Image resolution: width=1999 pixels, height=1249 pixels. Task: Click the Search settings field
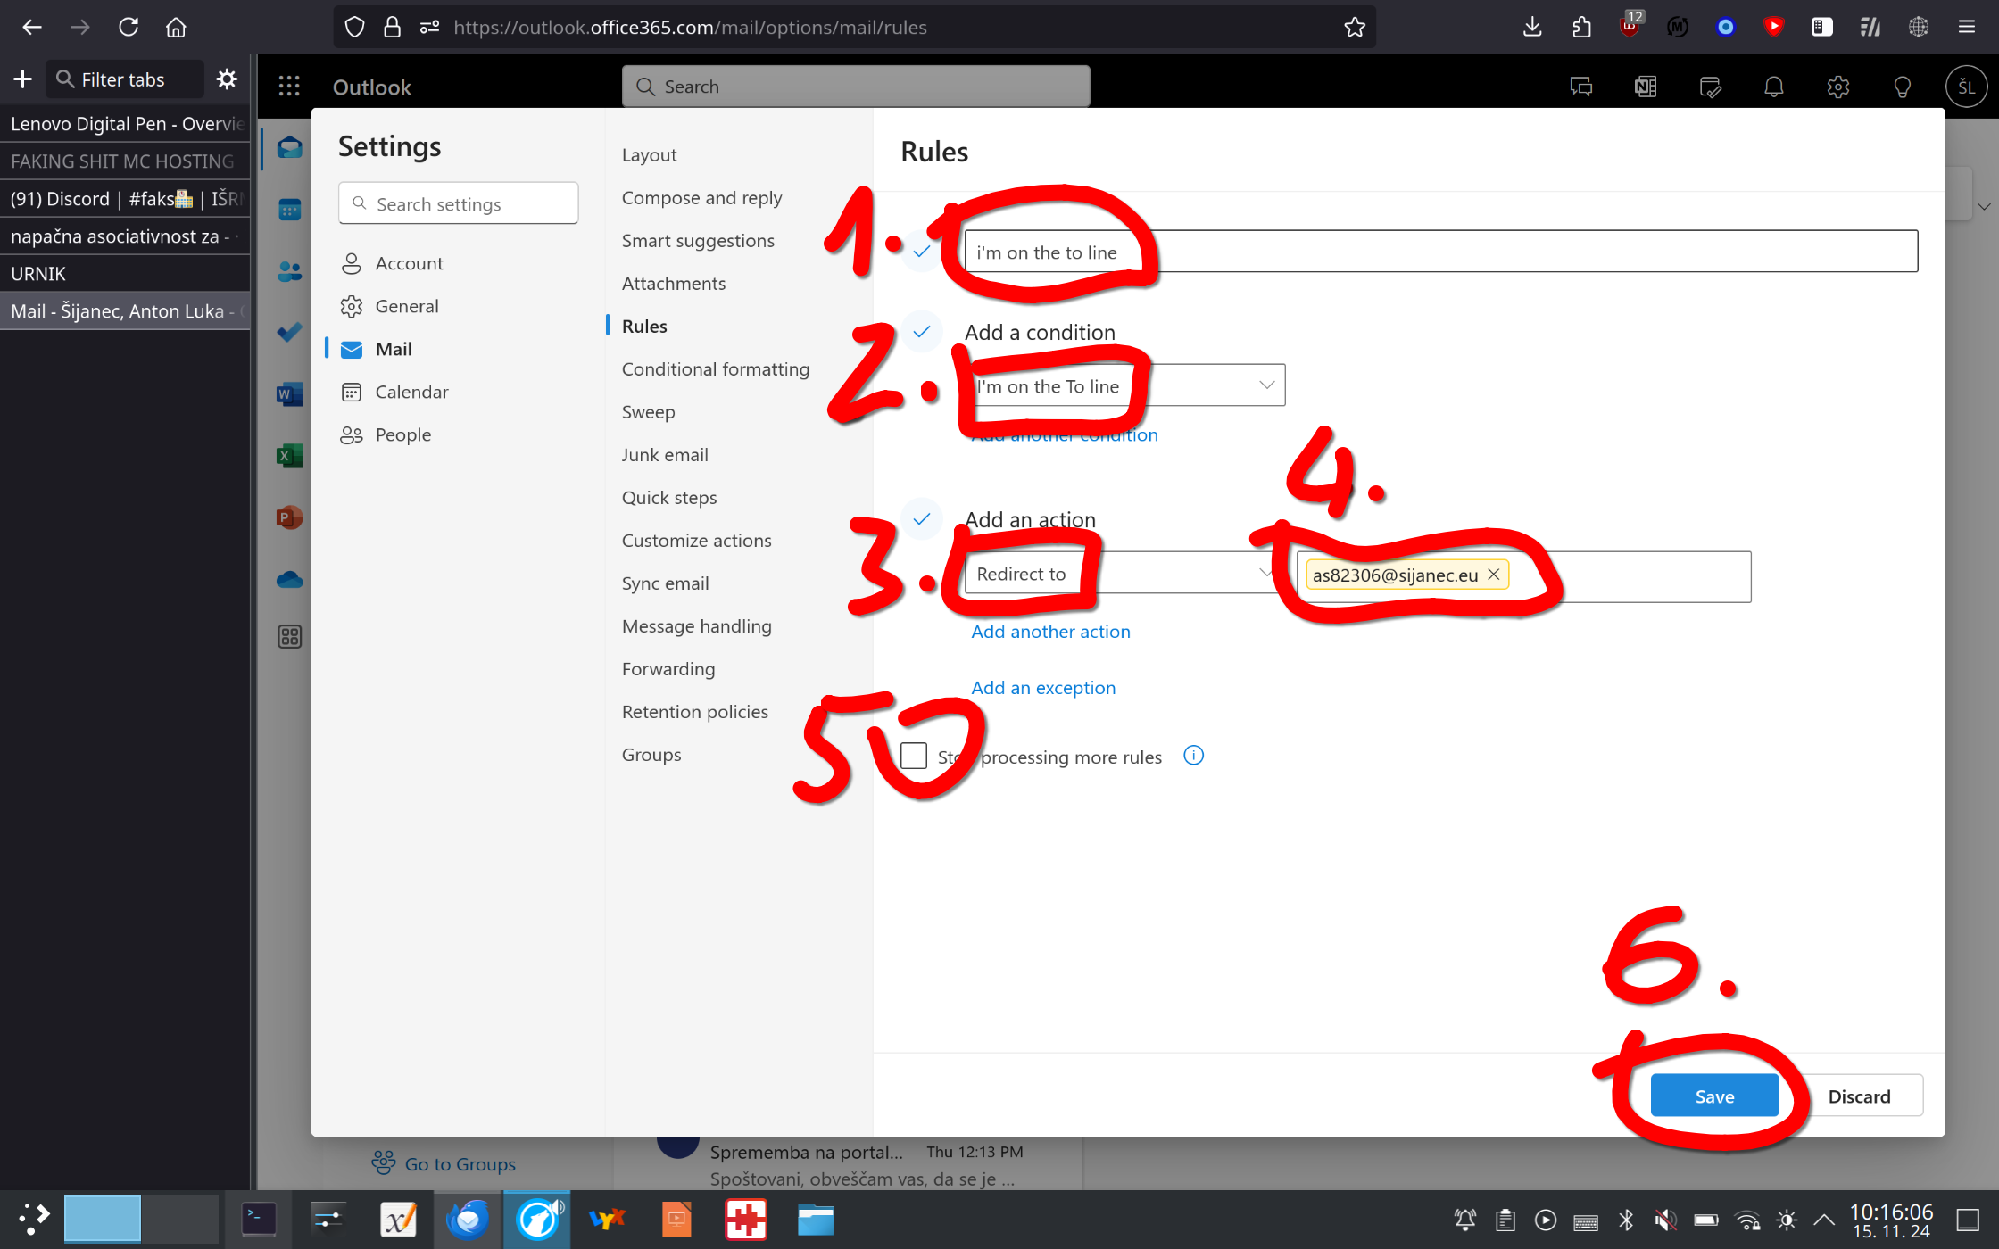point(458,204)
